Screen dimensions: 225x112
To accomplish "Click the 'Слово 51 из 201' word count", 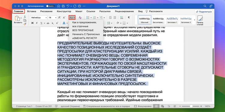I will point(44,106).
